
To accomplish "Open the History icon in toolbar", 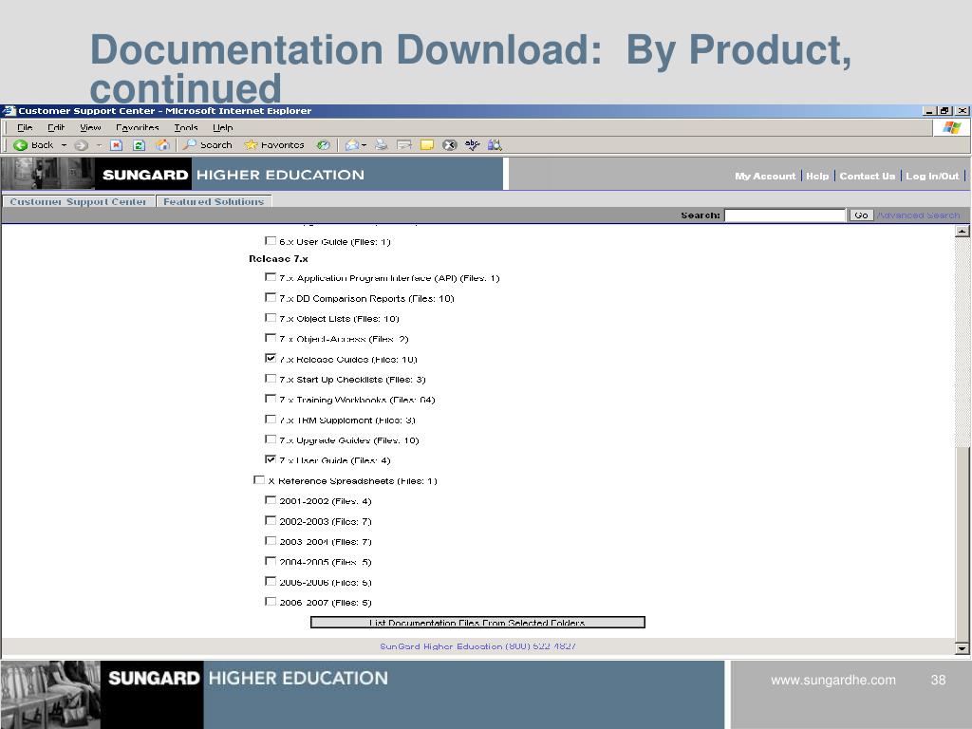I will 323,145.
